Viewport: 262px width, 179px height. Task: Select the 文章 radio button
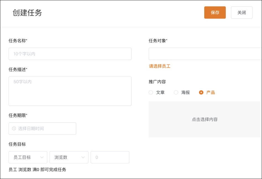tap(151, 93)
